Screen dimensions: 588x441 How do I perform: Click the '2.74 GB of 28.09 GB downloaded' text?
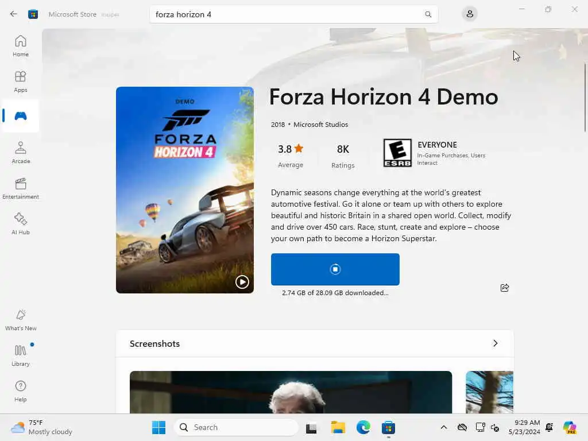click(x=335, y=293)
